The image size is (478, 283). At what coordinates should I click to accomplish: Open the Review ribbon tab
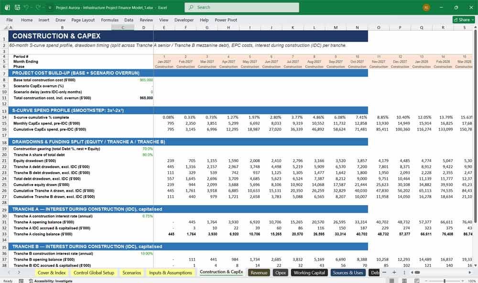click(146, 20)
